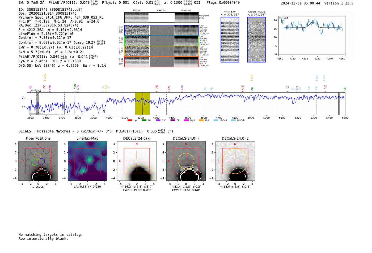Click the red Lyα legend swatch

coord(130,120)
